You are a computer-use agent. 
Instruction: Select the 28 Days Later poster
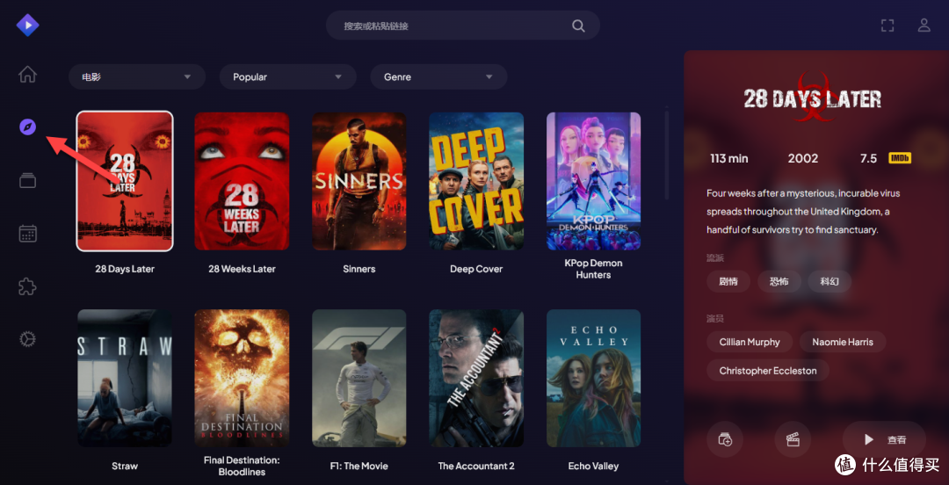pyautogui.click(x=125, y=181)
